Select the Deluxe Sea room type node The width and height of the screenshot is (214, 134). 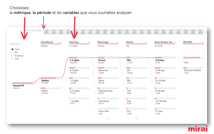[108, 68]
